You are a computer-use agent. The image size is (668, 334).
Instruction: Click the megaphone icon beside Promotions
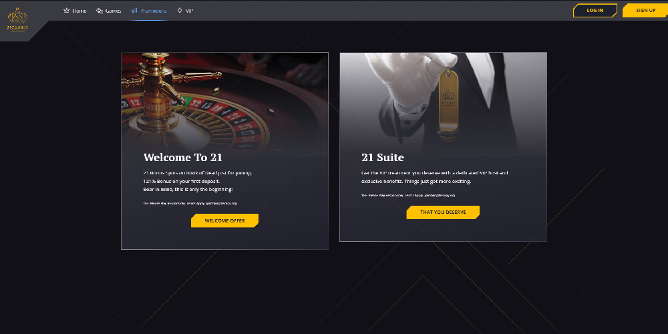[135, 10]
